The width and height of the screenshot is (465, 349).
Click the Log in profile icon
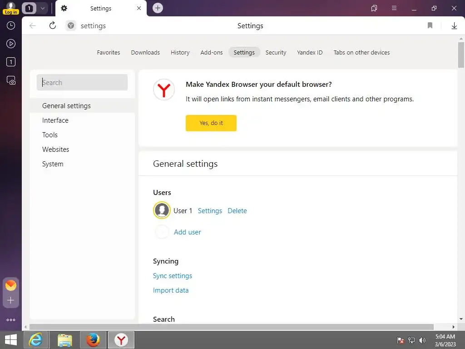(x=11, y=8)
